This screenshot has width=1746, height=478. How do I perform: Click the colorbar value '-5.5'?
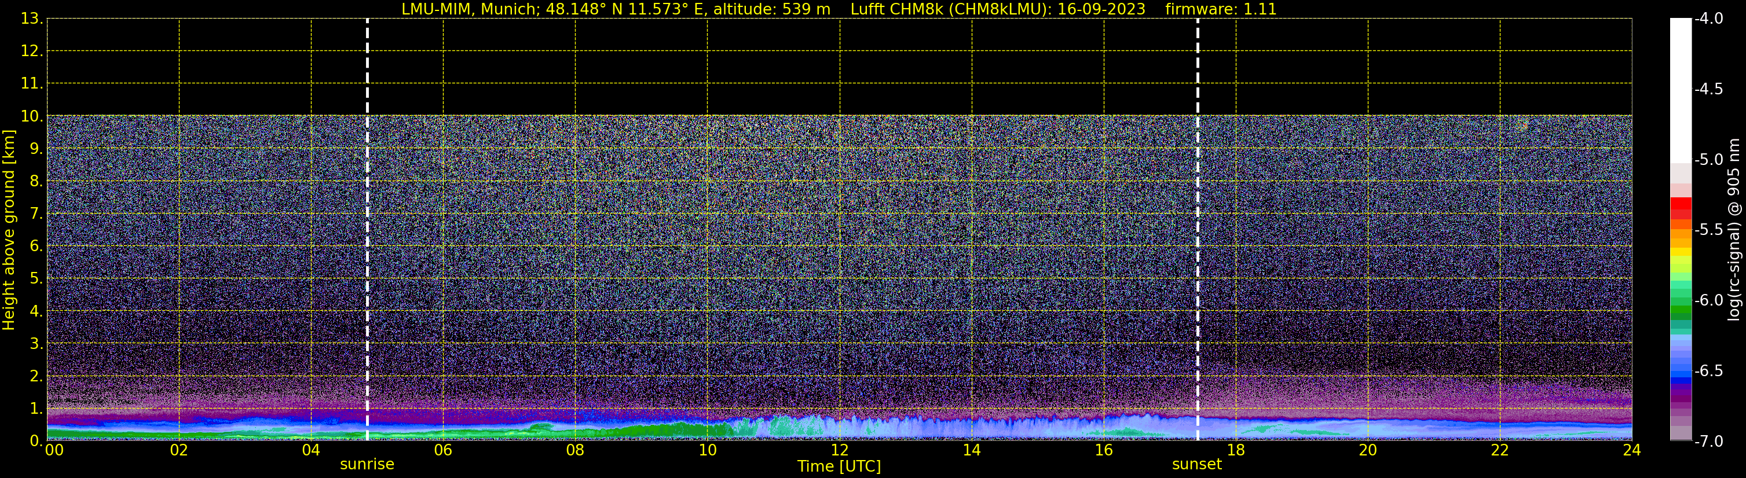pos(1709,230)
